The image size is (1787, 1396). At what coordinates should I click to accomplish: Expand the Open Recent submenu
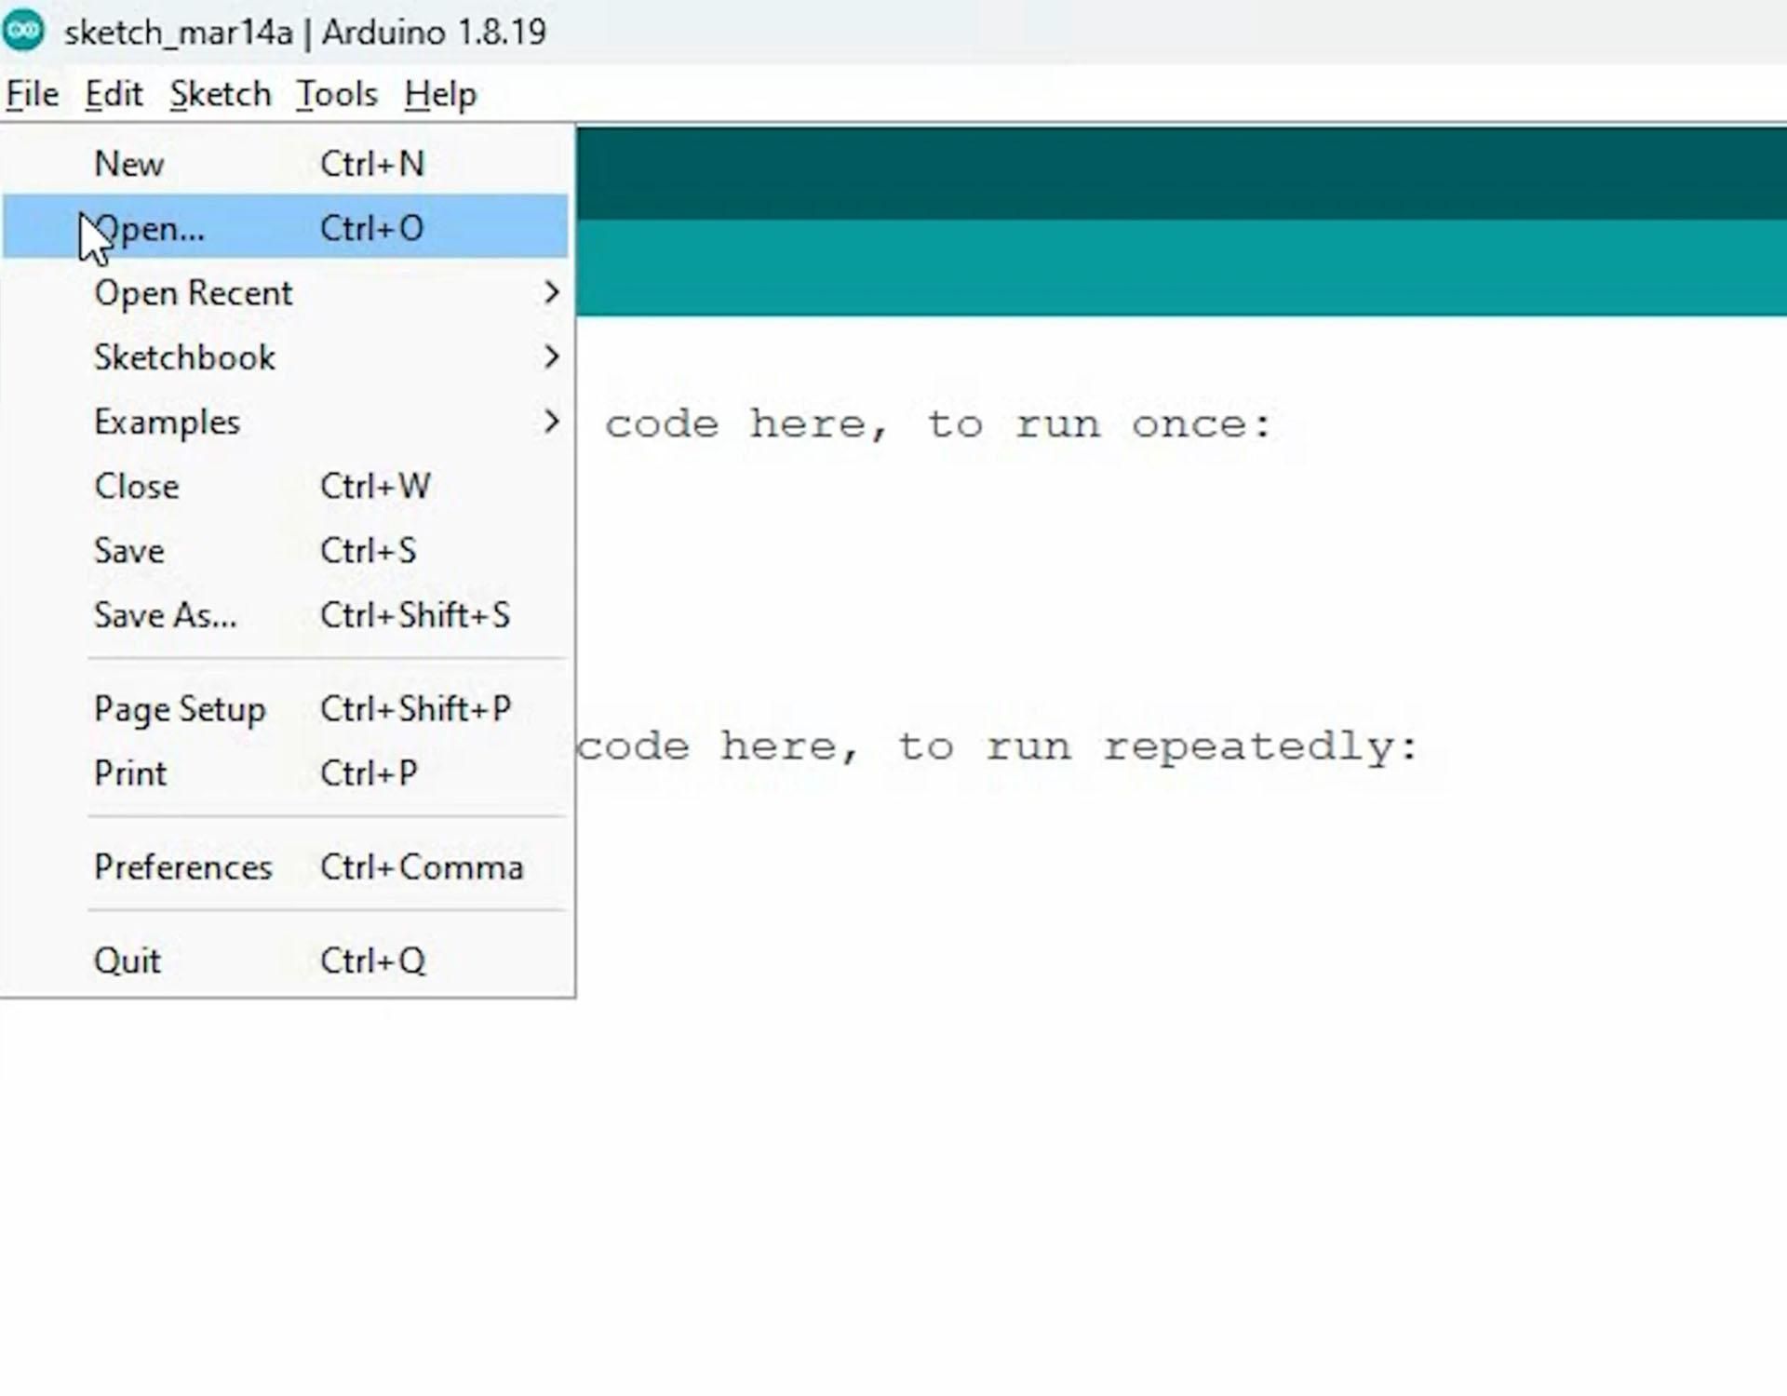[285, 292]
